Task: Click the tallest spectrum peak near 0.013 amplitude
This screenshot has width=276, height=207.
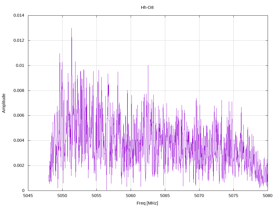Action: pyautogui.click(x=71, y=29)
